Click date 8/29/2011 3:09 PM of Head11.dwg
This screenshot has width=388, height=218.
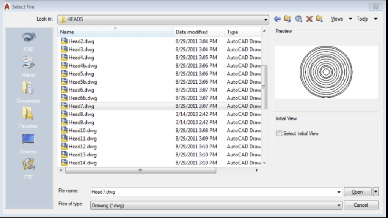pos(196,139)
